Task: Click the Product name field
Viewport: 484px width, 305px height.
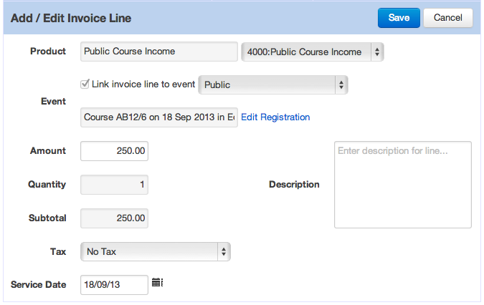Action: point(159,52)
